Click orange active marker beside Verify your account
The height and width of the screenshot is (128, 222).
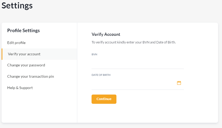tap(2, 54)
